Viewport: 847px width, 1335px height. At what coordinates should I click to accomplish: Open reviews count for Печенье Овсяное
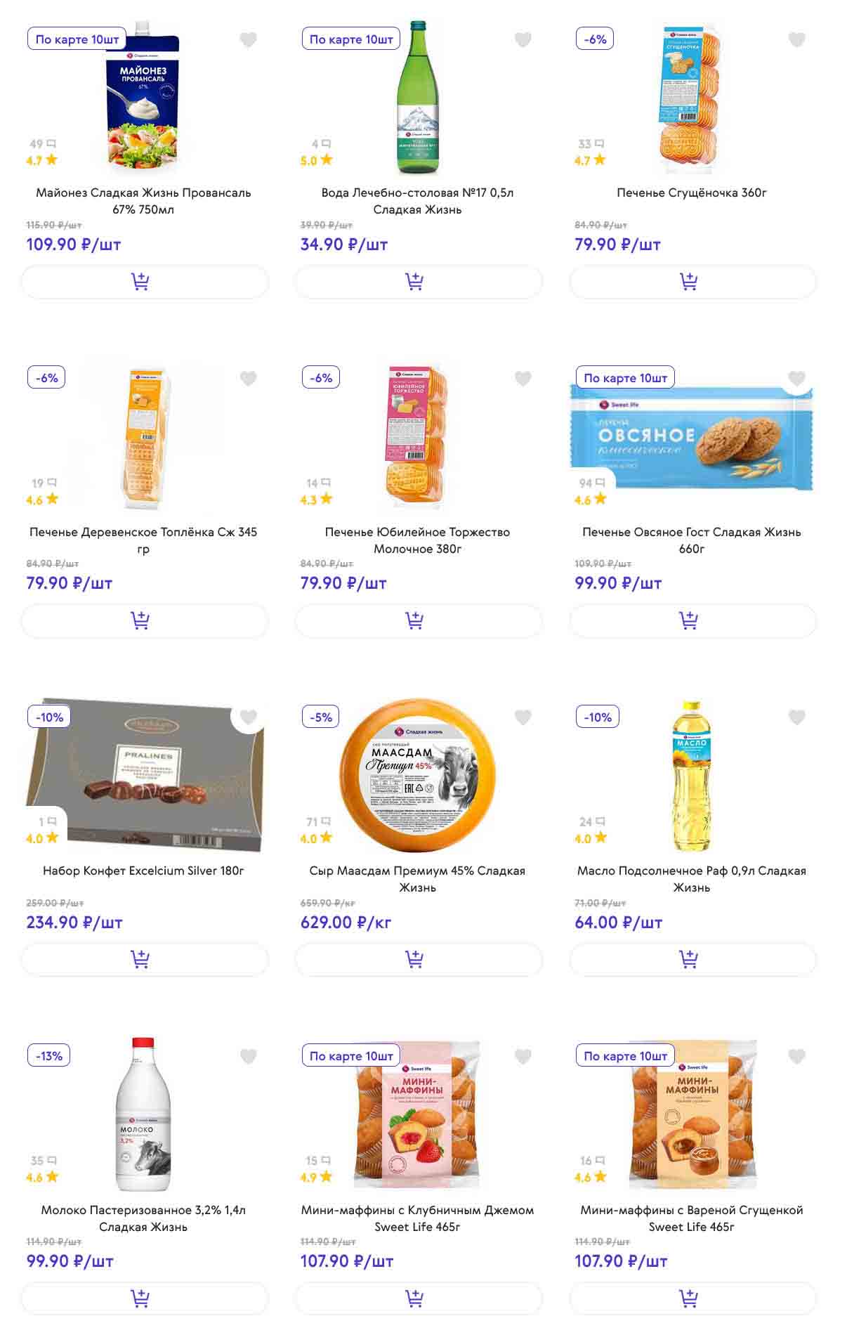591,483
